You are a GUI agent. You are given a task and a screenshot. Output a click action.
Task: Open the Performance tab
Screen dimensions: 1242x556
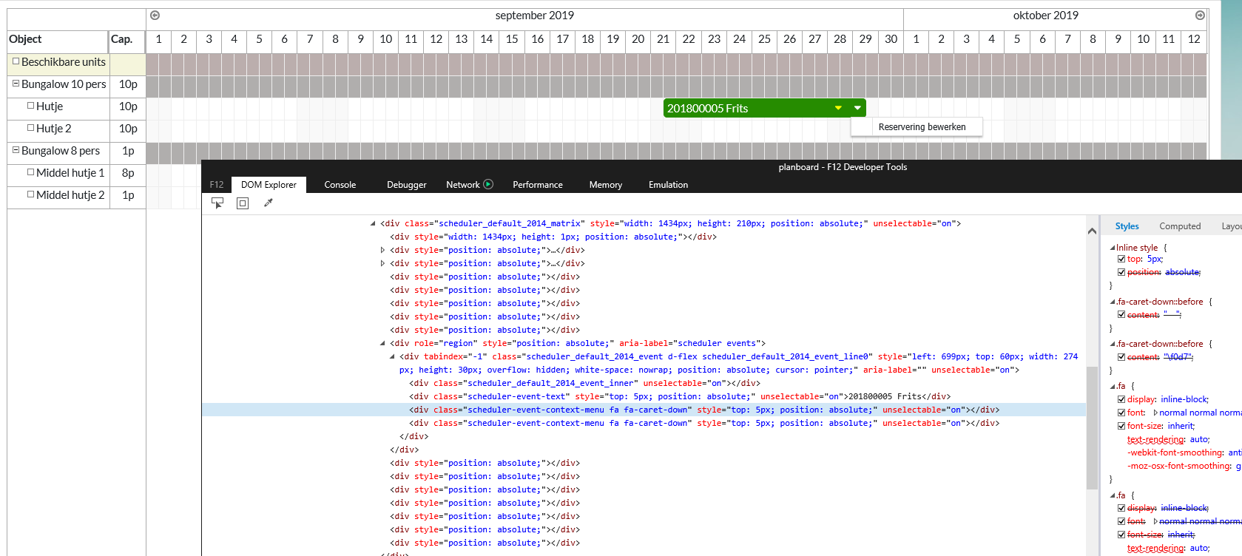(538, 185)
